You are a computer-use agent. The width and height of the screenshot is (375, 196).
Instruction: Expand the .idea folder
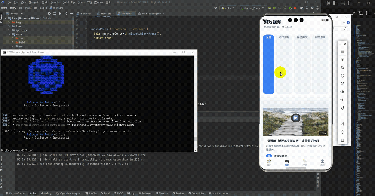click(x=9, y=26)
